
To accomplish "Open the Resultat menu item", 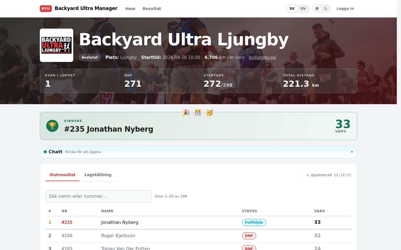I will (x=152, y=9).
